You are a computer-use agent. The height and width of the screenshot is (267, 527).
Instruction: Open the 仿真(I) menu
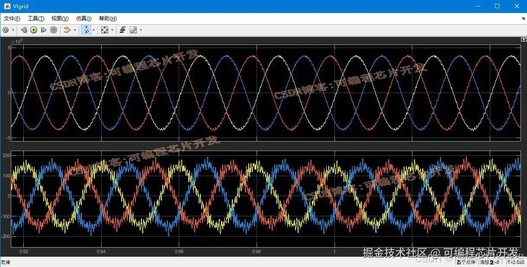coord(84,19)
